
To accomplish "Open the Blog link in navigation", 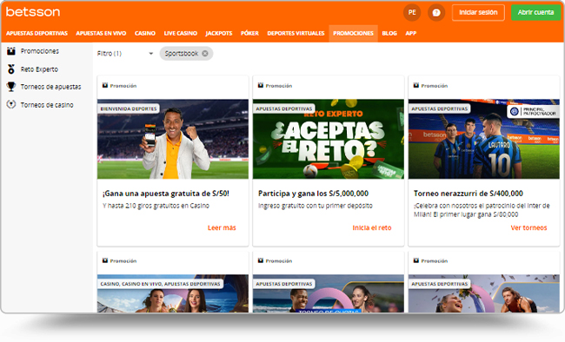I will click(x=389, y=33).
